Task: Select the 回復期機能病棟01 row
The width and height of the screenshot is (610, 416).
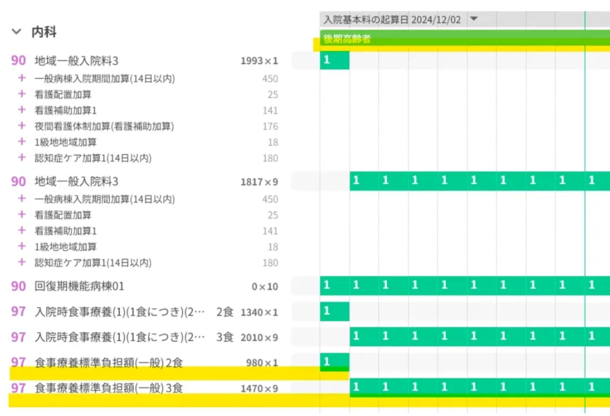Action: (145, 286)
